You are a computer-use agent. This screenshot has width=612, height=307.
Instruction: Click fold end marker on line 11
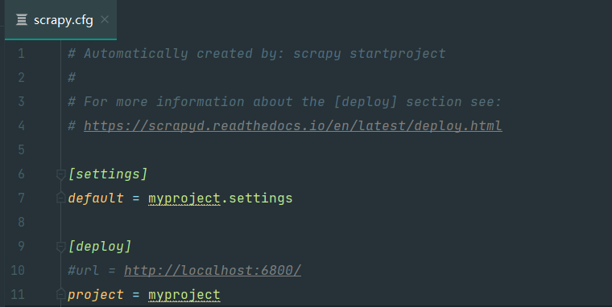[60, 294]
